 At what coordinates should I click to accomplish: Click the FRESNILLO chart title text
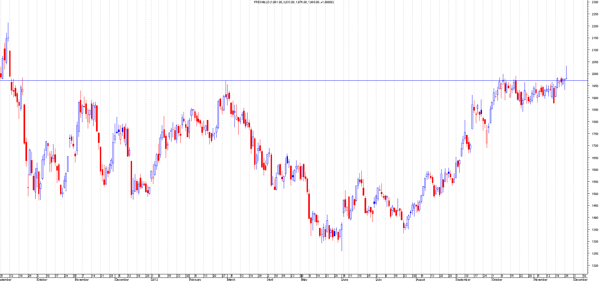pyautogui.click(x=294, y=2)
